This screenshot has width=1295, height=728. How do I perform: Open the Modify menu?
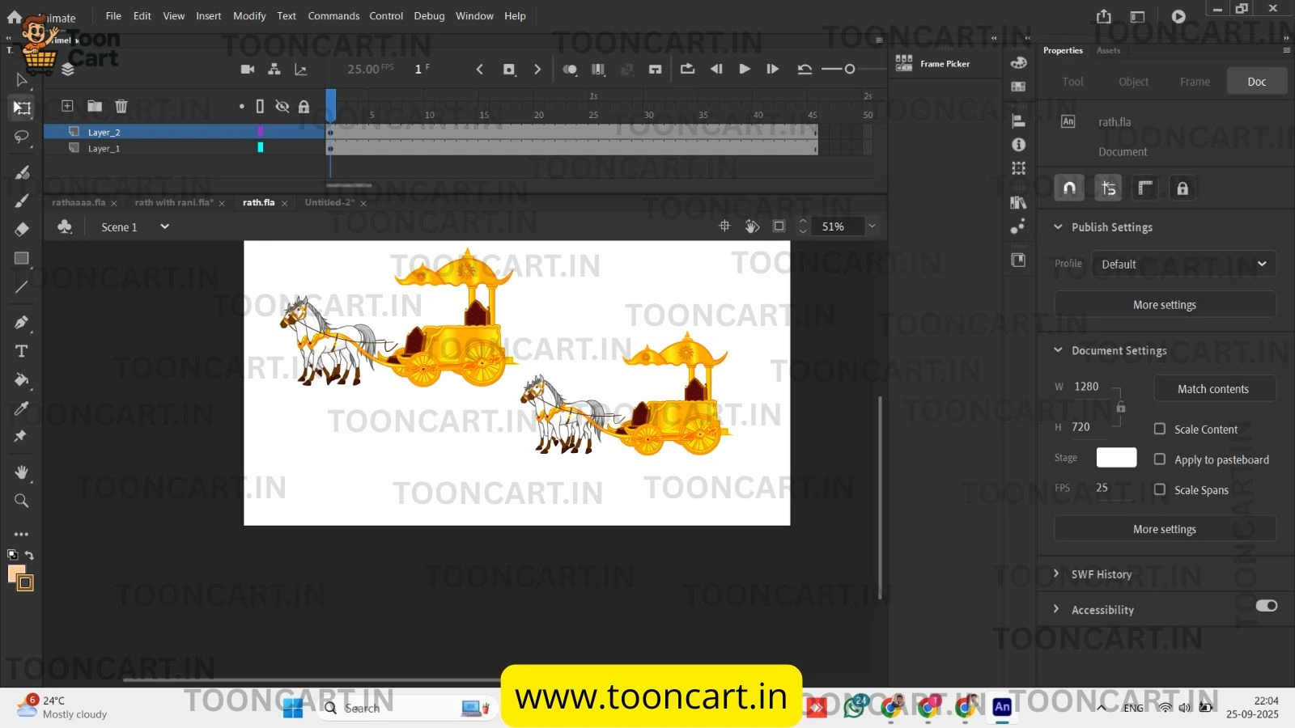[x=249, y=16]
